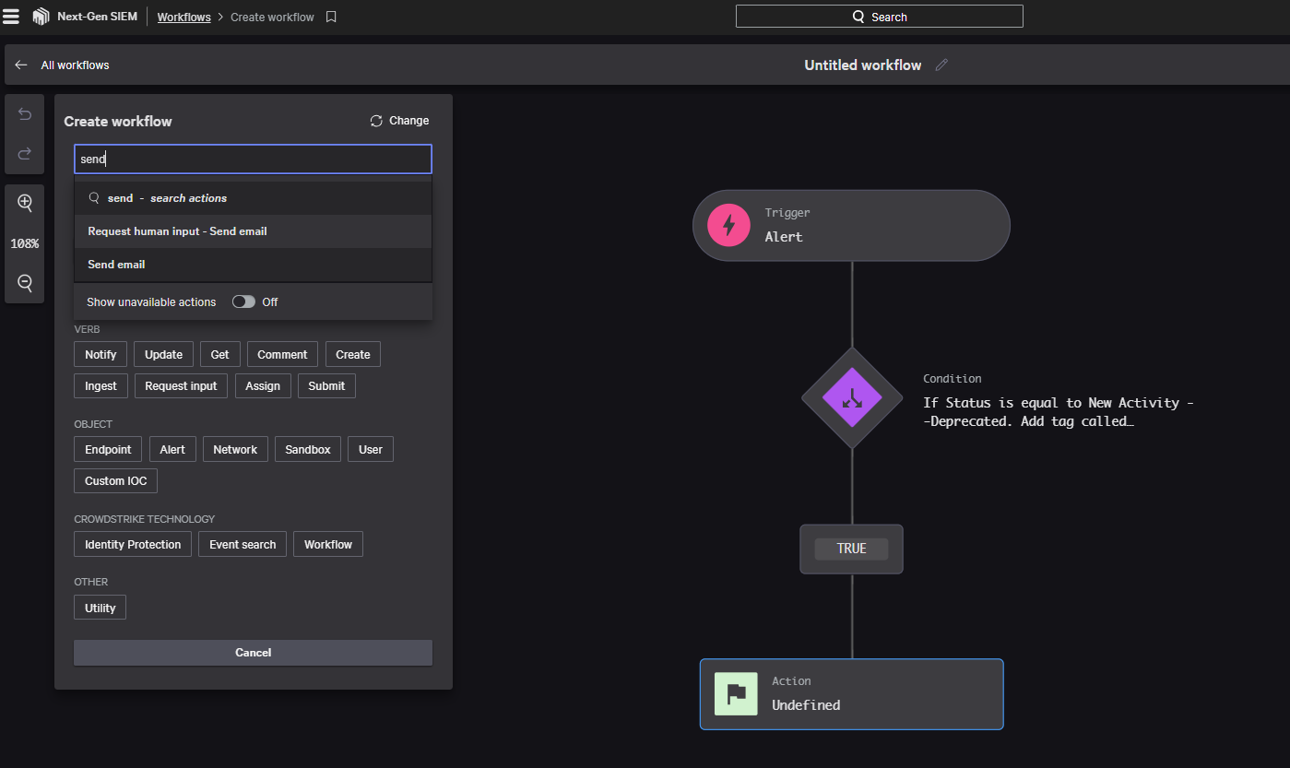Click the Condition description text

coord(1059,412)
